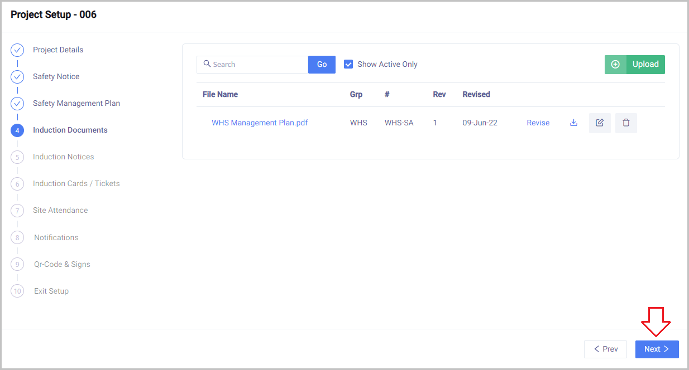Click step 4 Induction Documents circle
Viewport: 689px width, 370px height.
pyautogui.click(x=17, y=130)
